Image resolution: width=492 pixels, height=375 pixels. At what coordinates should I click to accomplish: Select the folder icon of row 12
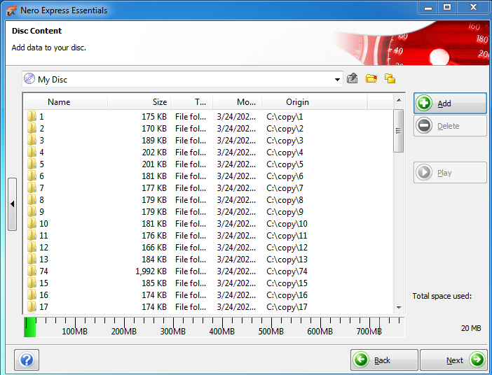32,248
